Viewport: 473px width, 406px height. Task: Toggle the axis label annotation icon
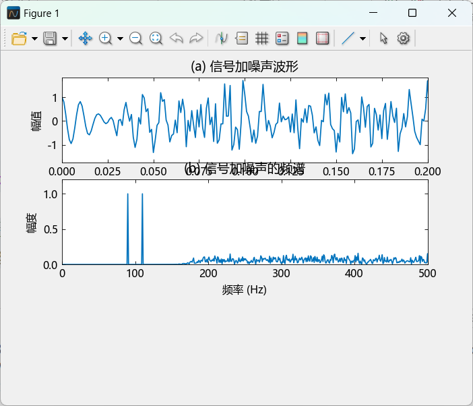[x=242, y=38]
